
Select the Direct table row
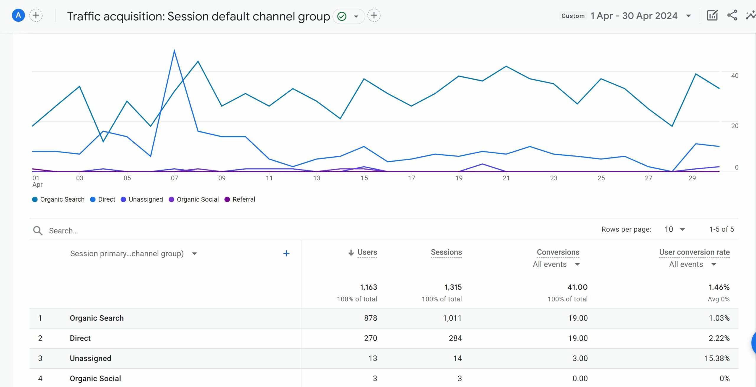(x=384, y=338)
